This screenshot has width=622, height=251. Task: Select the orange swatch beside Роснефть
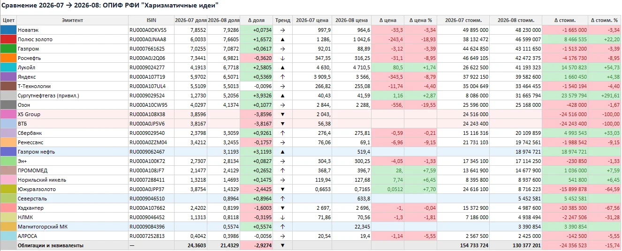pos(8,58)
